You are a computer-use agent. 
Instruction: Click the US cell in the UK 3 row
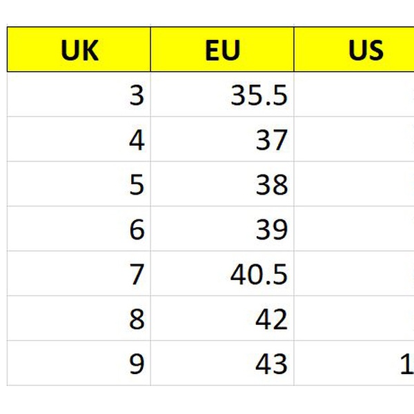(355, 95)
